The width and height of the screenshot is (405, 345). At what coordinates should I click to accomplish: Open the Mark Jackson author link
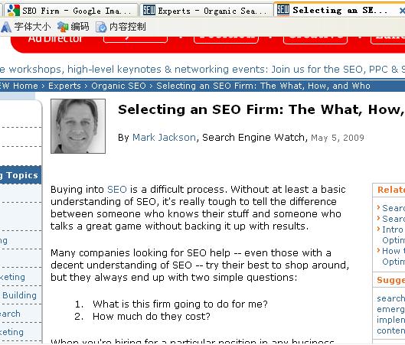[x=164, y=137]
